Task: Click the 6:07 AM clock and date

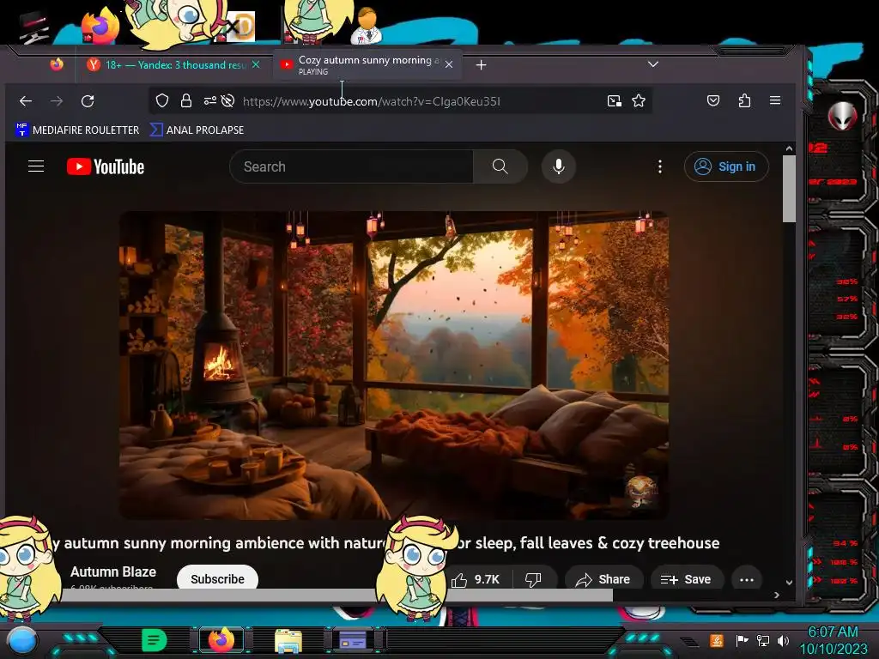Action: [833, 640]
